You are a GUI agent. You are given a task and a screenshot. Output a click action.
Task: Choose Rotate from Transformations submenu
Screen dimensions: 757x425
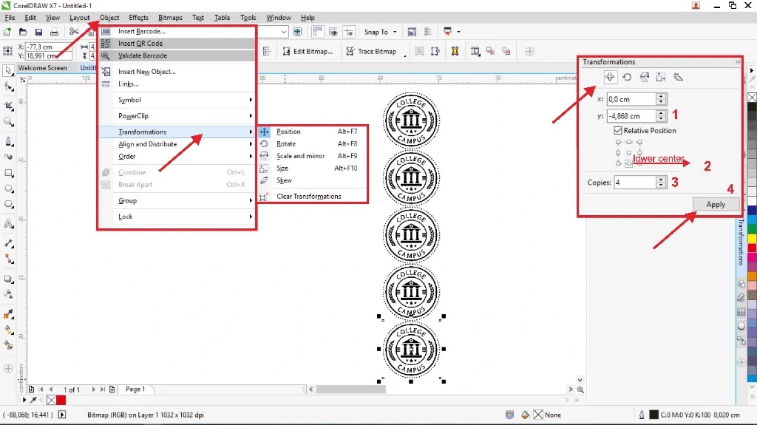pyautogui.click(x=313, y=144)
